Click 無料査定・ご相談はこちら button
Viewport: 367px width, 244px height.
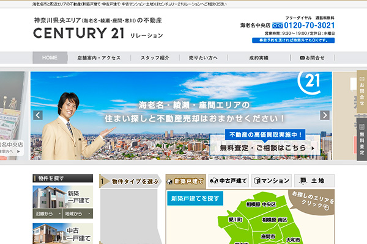coord(265,148)
